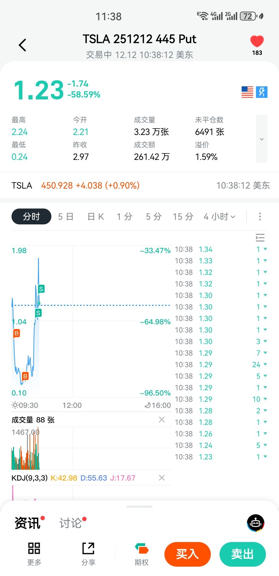The height and width of the screenshot is (576, 279).
Task: Tap the blue lightning quote icon
Action: pyautogui.click(x=262, y=92)
